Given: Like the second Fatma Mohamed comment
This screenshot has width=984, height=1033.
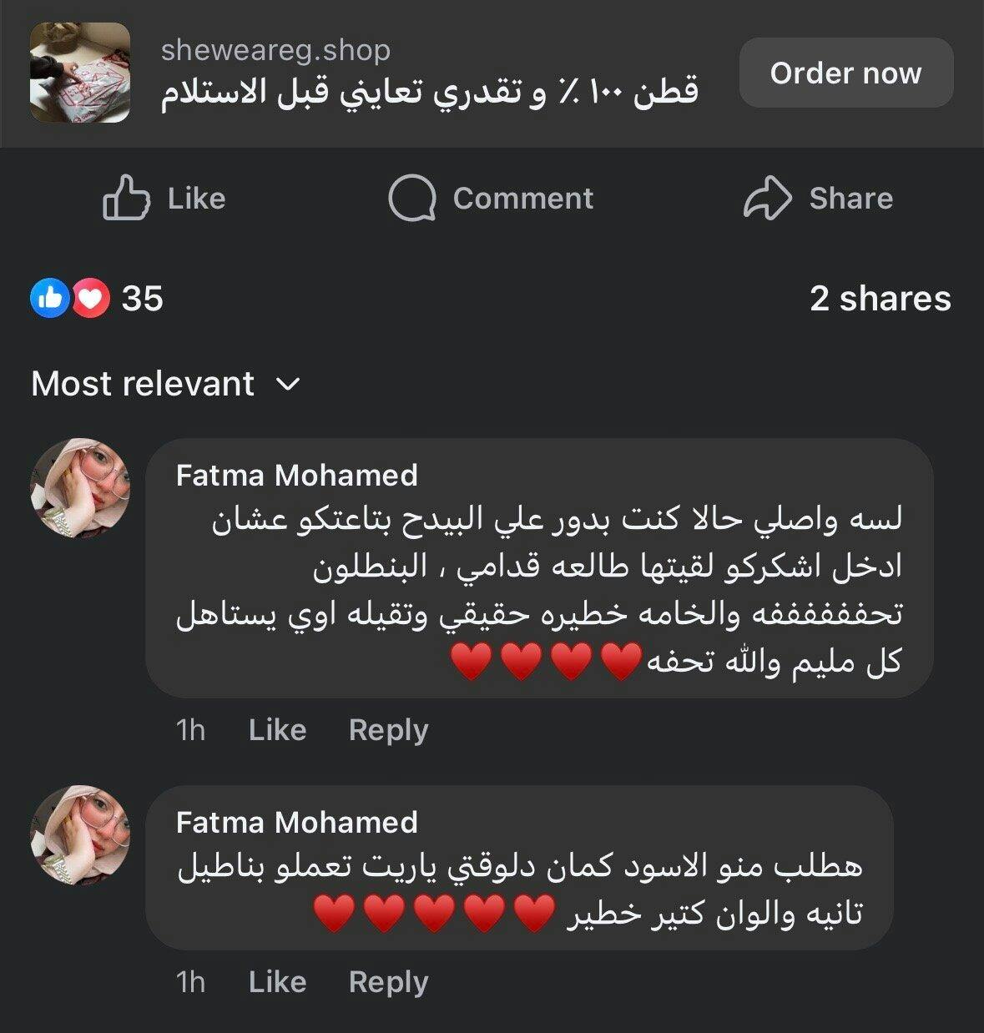Looking at the screenshot, I should tap(277, 982).
